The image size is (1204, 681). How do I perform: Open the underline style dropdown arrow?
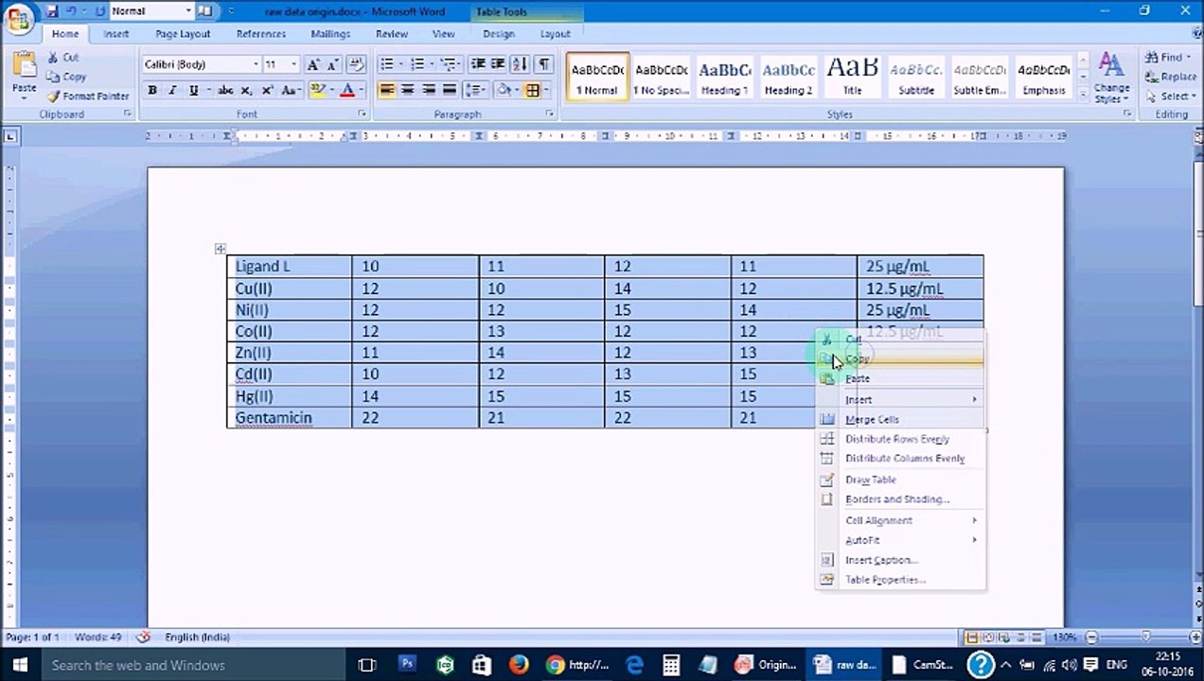[207, 91]
